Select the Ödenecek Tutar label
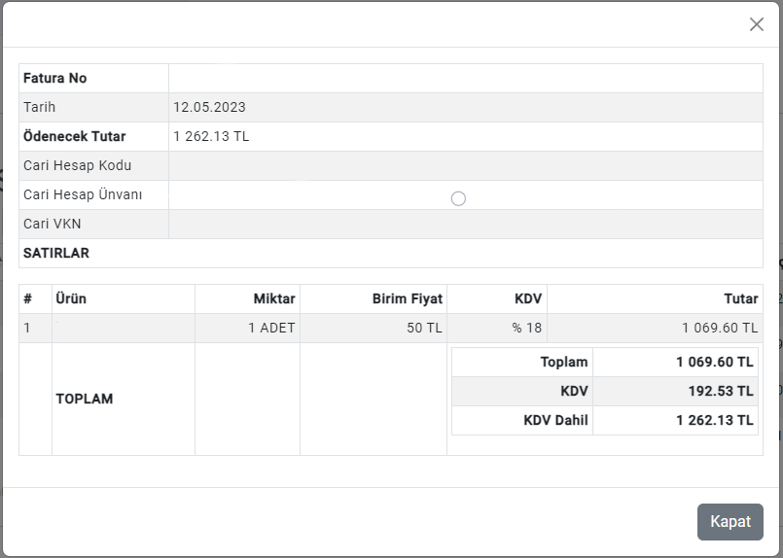 [75, 136]
